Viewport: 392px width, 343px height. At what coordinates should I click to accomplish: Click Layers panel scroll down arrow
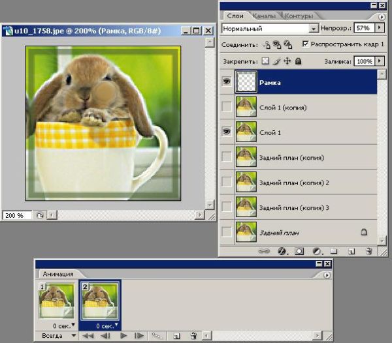(x=382, y=241)
